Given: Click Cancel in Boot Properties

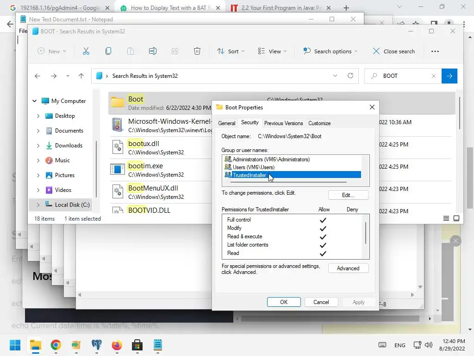Looking at the screenshot, I should click(x=321, y=302).
